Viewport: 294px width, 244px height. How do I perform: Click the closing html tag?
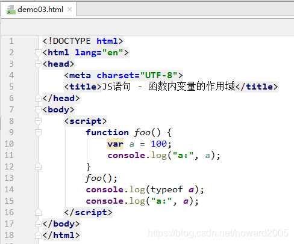point(61,236)
